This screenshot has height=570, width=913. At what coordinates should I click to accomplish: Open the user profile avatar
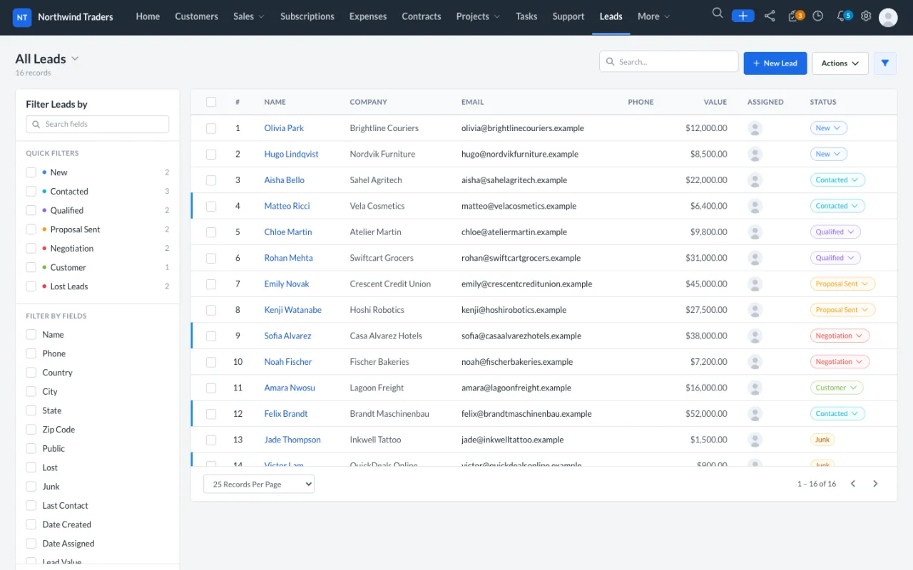tap(888, 17)
